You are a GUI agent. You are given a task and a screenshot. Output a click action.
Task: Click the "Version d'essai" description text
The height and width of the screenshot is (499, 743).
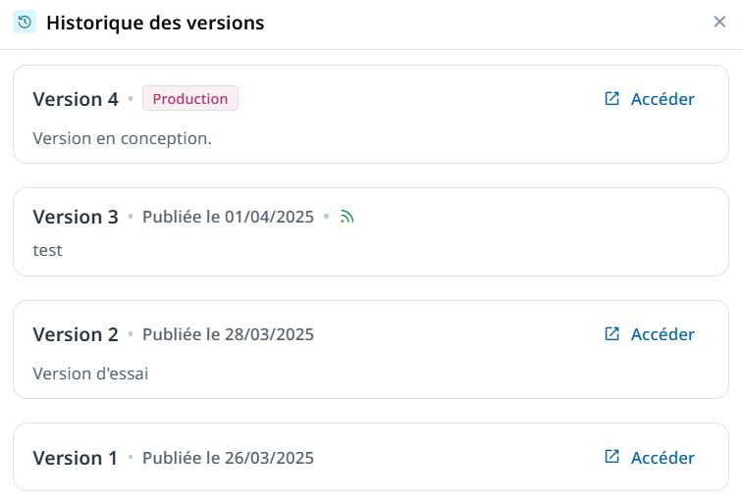coord(90,374)
